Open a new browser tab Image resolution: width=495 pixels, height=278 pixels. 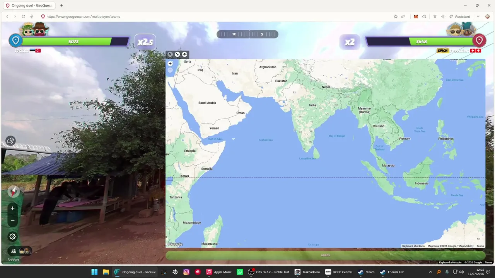61,5
